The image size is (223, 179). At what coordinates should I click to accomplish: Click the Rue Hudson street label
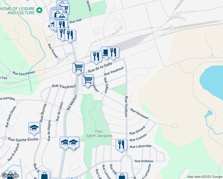[126, 107]
